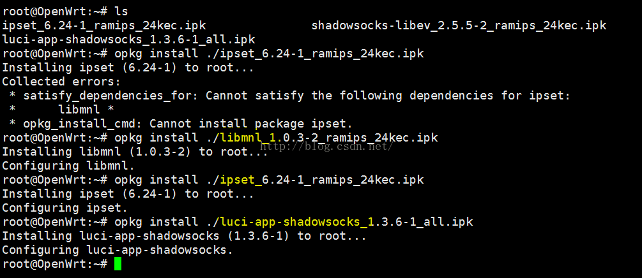Select shadowsocks-libev_2.5.5-2_ramips_24kec.ipk filename
This screenshot has width=642, height=278.
(x=459, y=26)
